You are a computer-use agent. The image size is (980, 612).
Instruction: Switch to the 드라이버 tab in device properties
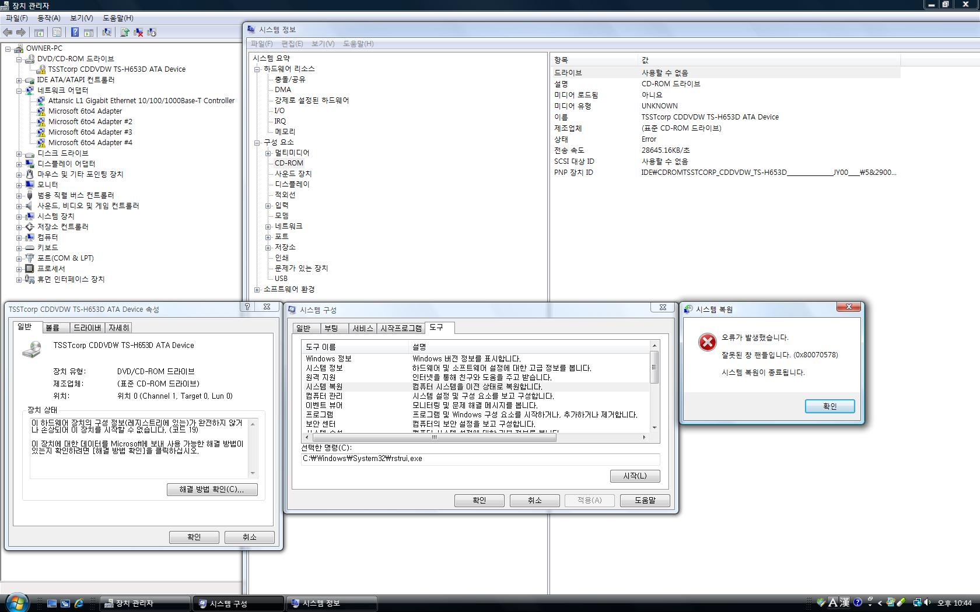87,328
